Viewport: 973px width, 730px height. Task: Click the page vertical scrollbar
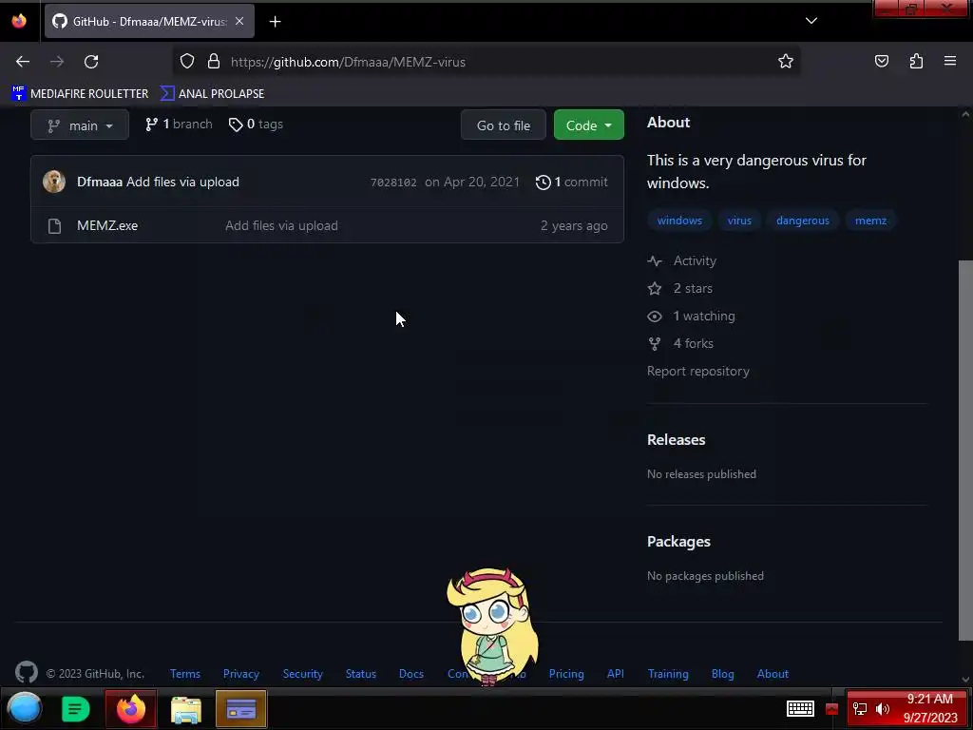tap(965, 450)
